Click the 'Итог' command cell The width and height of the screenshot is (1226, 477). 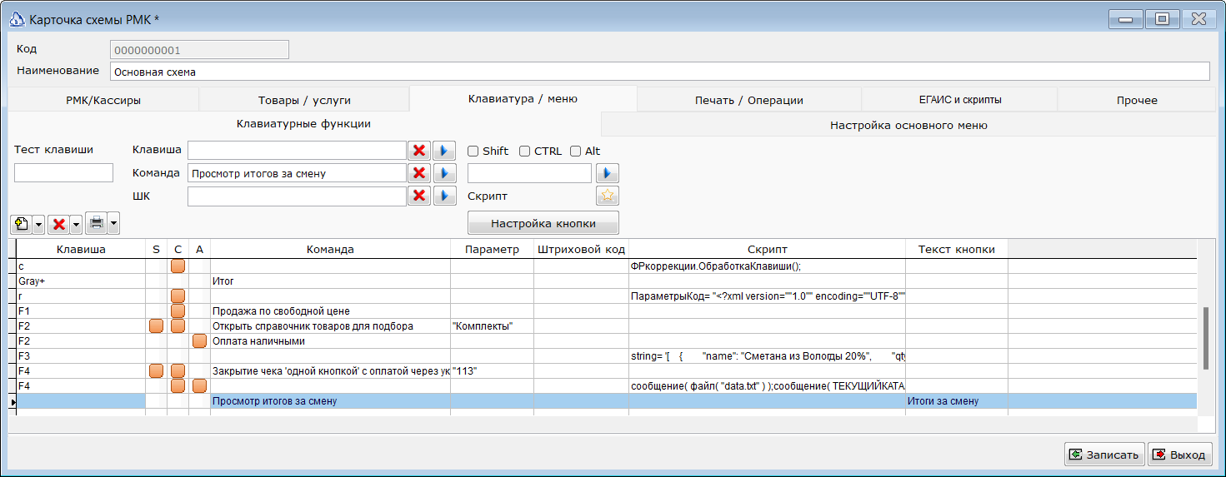point(330,281)
